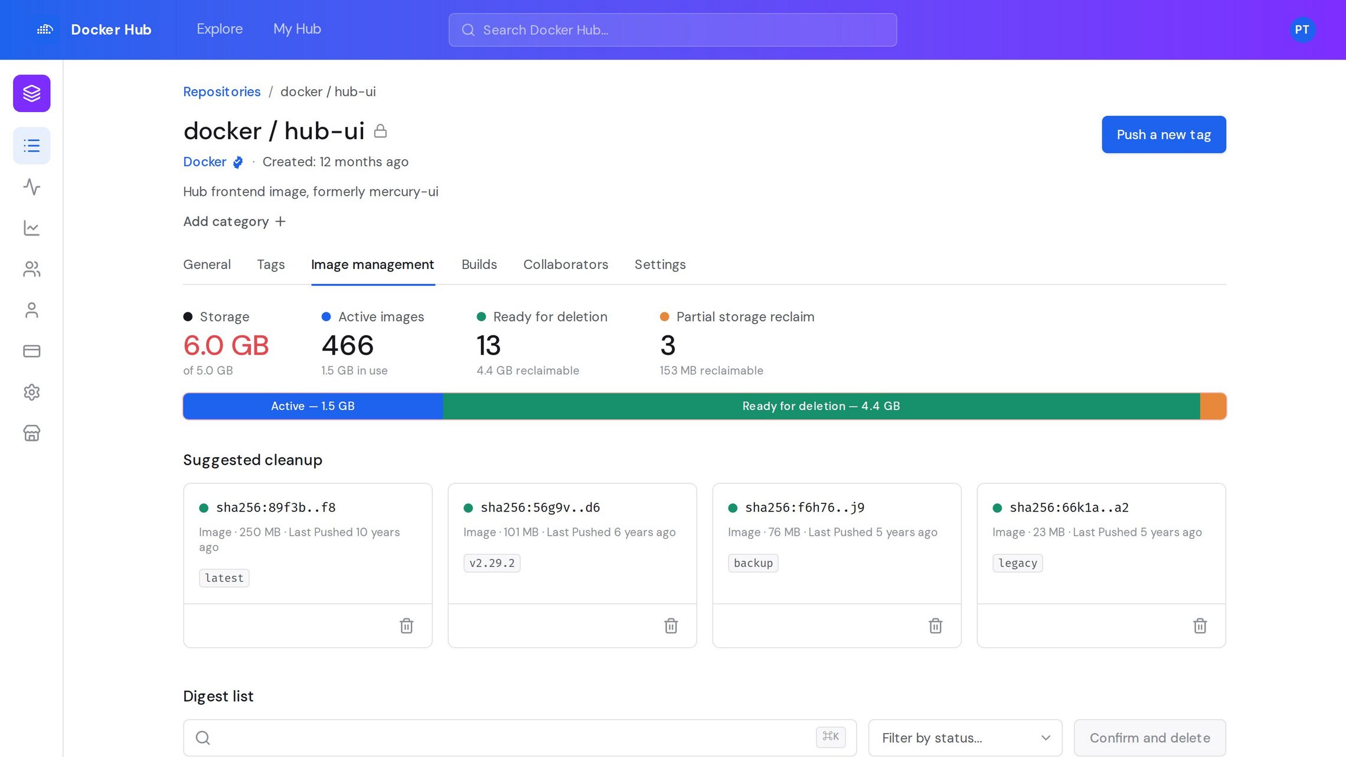
Task: Delete image sha256:89f3b..f8 with trash icon
Action: click(407, 625)
